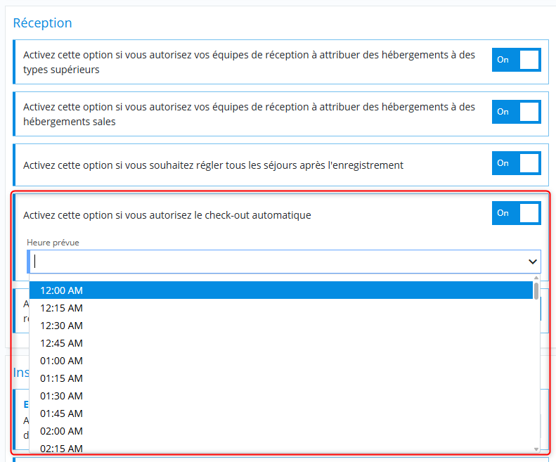Disable assigning dirty accommodations (hébergements sales) switch
556x462 pixels.
coord(516,112)
